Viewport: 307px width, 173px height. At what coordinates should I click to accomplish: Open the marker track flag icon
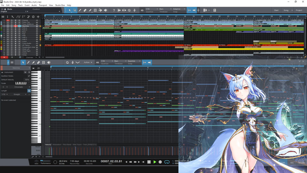(x=23, y=17)
